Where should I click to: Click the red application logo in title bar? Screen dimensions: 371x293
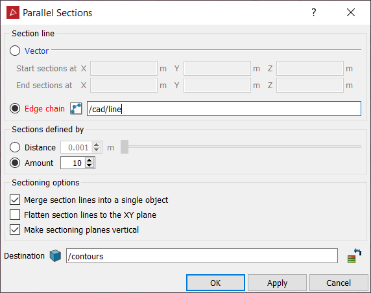[x=13, y=12]
